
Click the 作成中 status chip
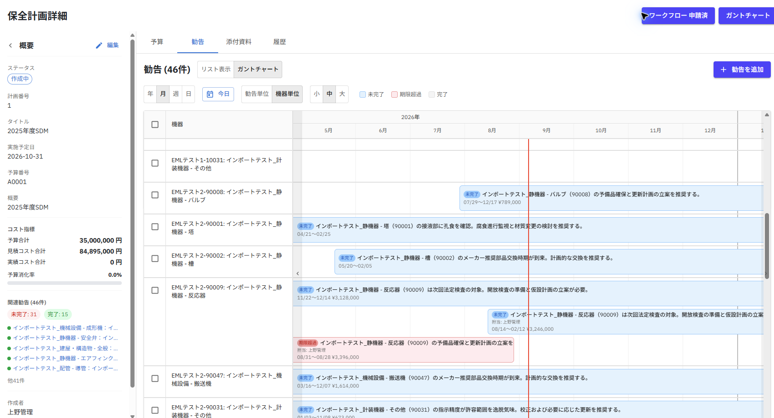point(20,79)
